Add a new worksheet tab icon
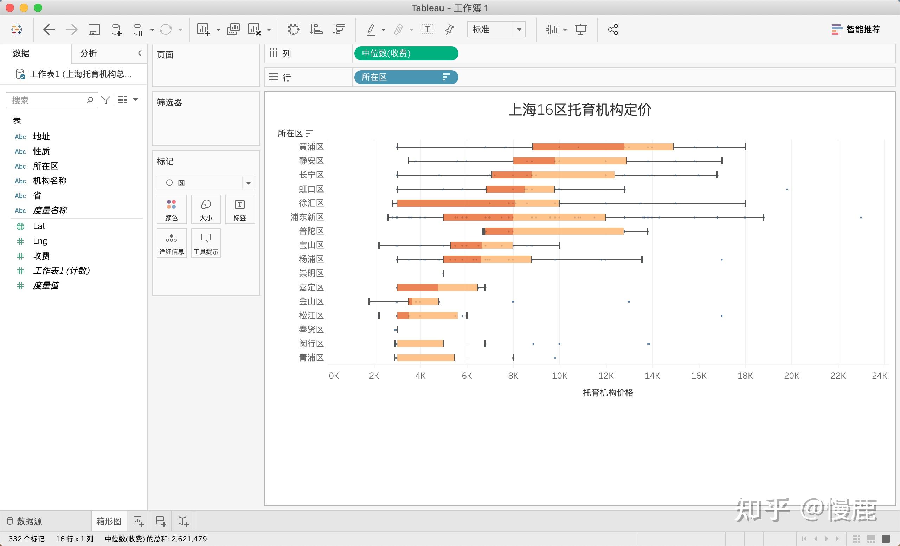Viewport: 900px width, 546px height. coord(139,521)
